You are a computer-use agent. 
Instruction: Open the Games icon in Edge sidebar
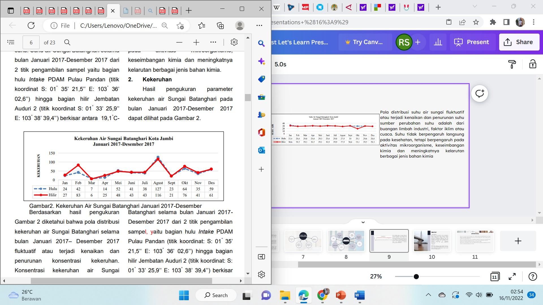(x=261, y=115)
